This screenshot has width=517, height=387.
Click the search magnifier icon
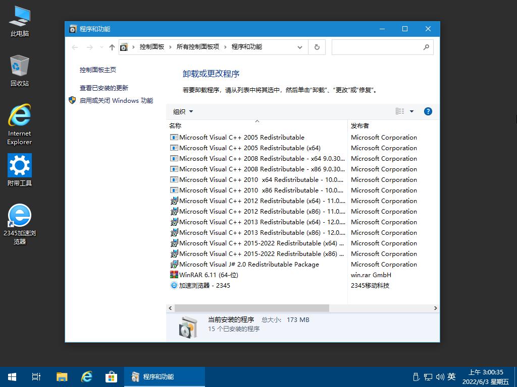426,47
